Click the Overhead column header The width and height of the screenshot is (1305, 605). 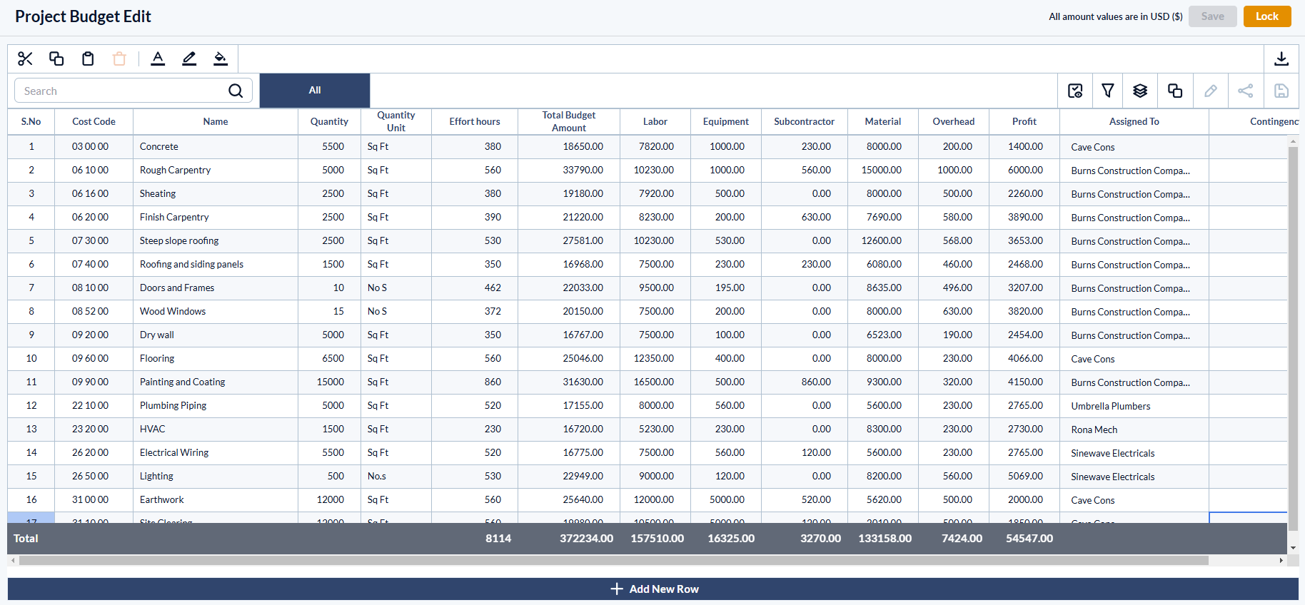(954, 121)
